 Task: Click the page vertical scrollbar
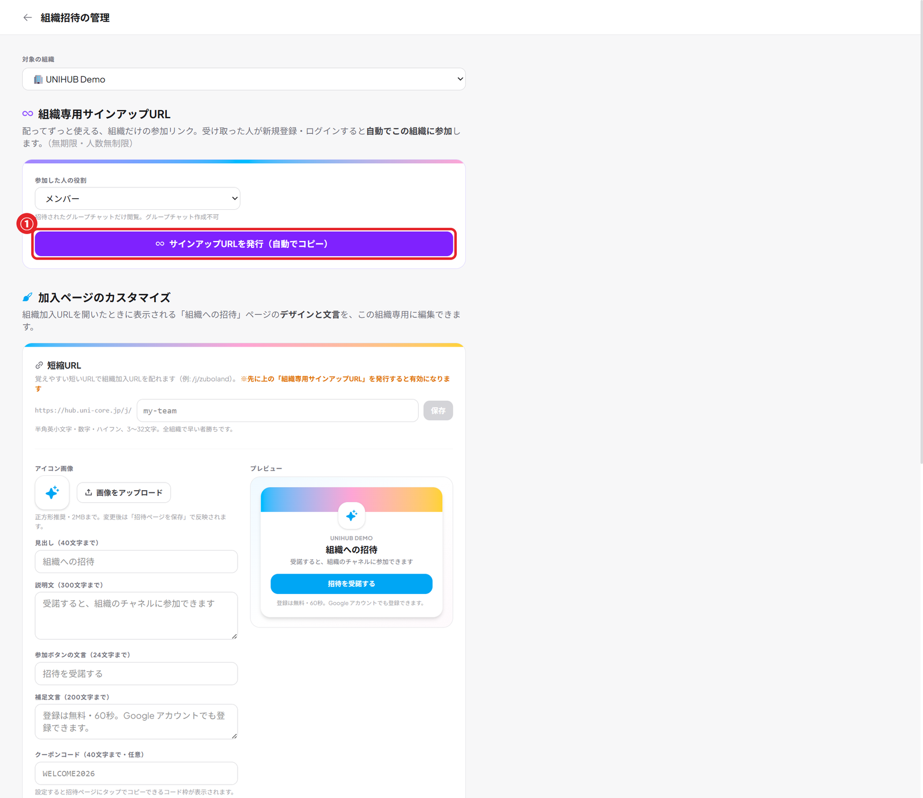pos(921,231)
